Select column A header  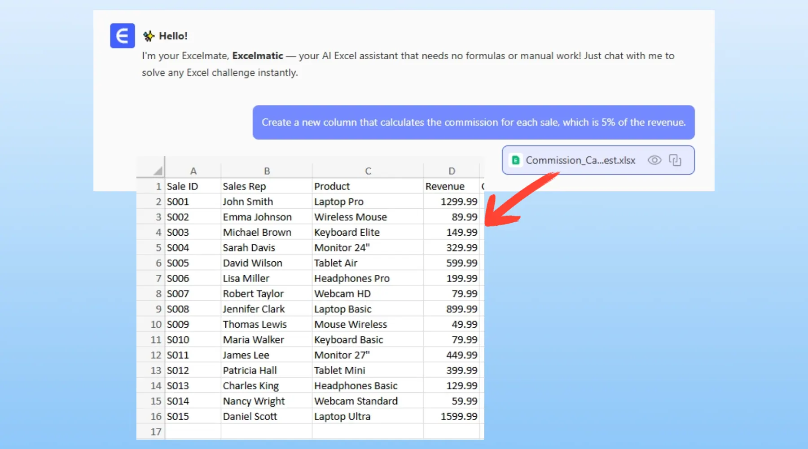click(x=193, y=171)
